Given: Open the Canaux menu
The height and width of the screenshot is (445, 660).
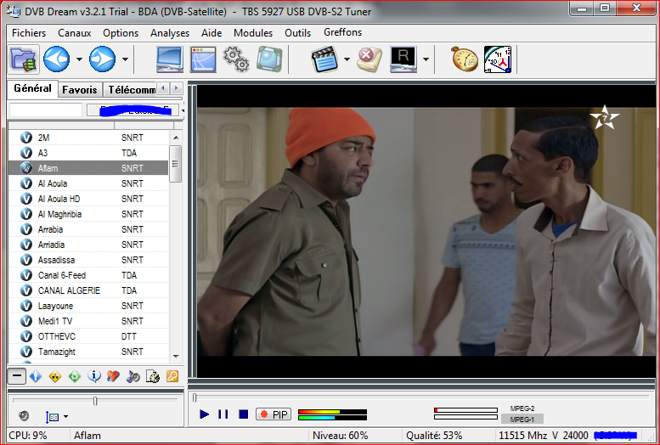Looking at the screenshot, I should 74,33.
